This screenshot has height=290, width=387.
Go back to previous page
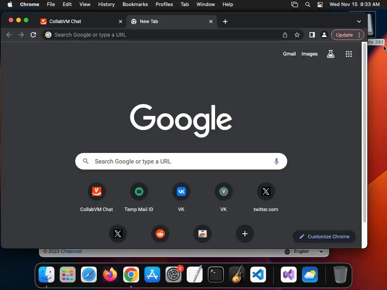(x=9, y=35)
